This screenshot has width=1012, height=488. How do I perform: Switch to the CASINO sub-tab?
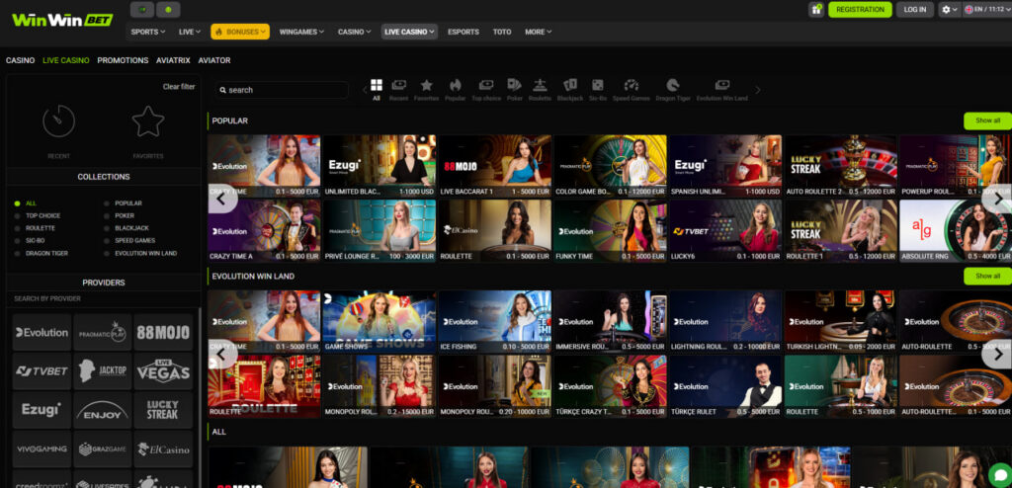(x=20, y=60)
